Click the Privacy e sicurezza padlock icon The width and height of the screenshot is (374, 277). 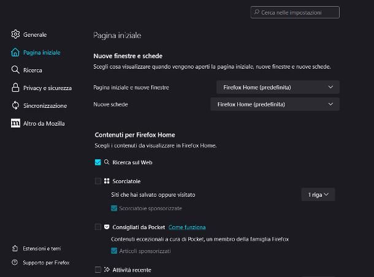pyautogui.click(x=15, y=88)
